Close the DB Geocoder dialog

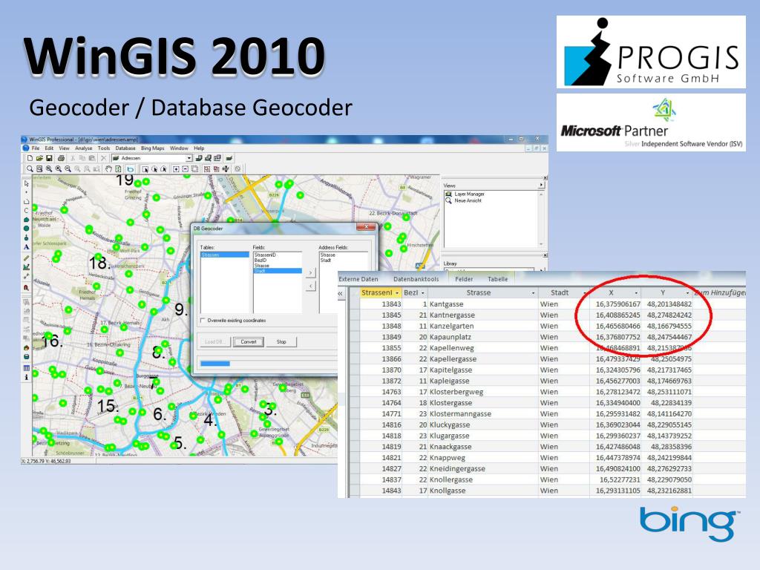click(x=367, y=226)
